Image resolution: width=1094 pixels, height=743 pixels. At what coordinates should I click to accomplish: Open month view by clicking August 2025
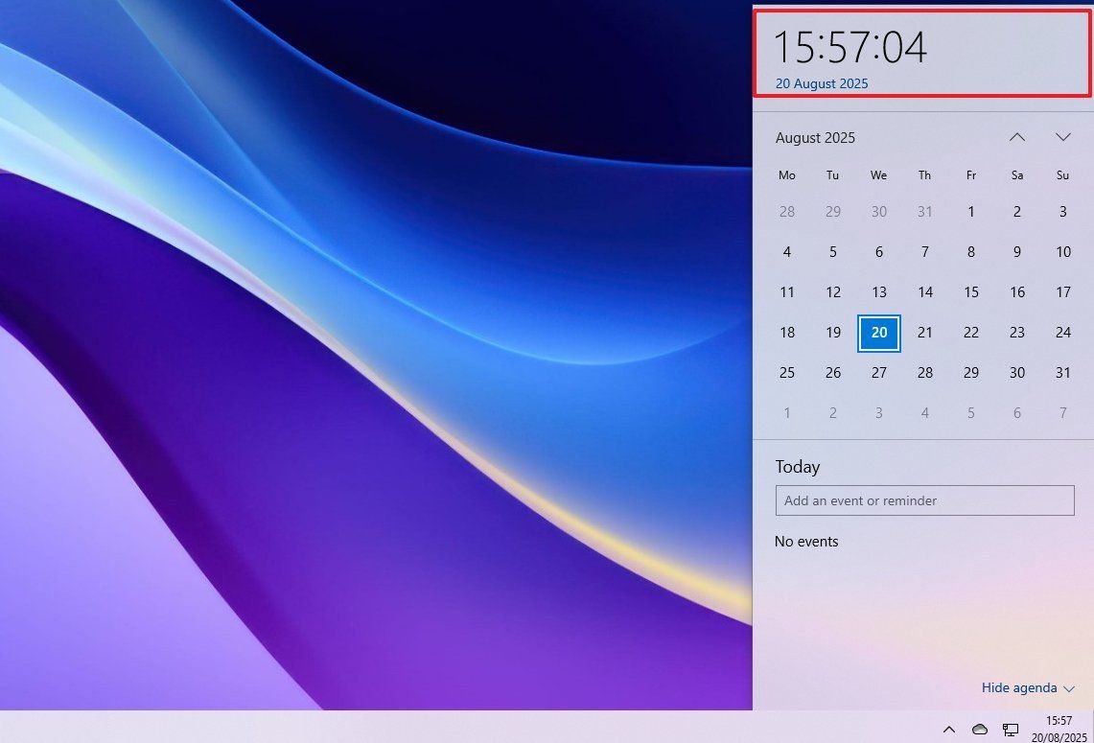(x=815, y=137)
